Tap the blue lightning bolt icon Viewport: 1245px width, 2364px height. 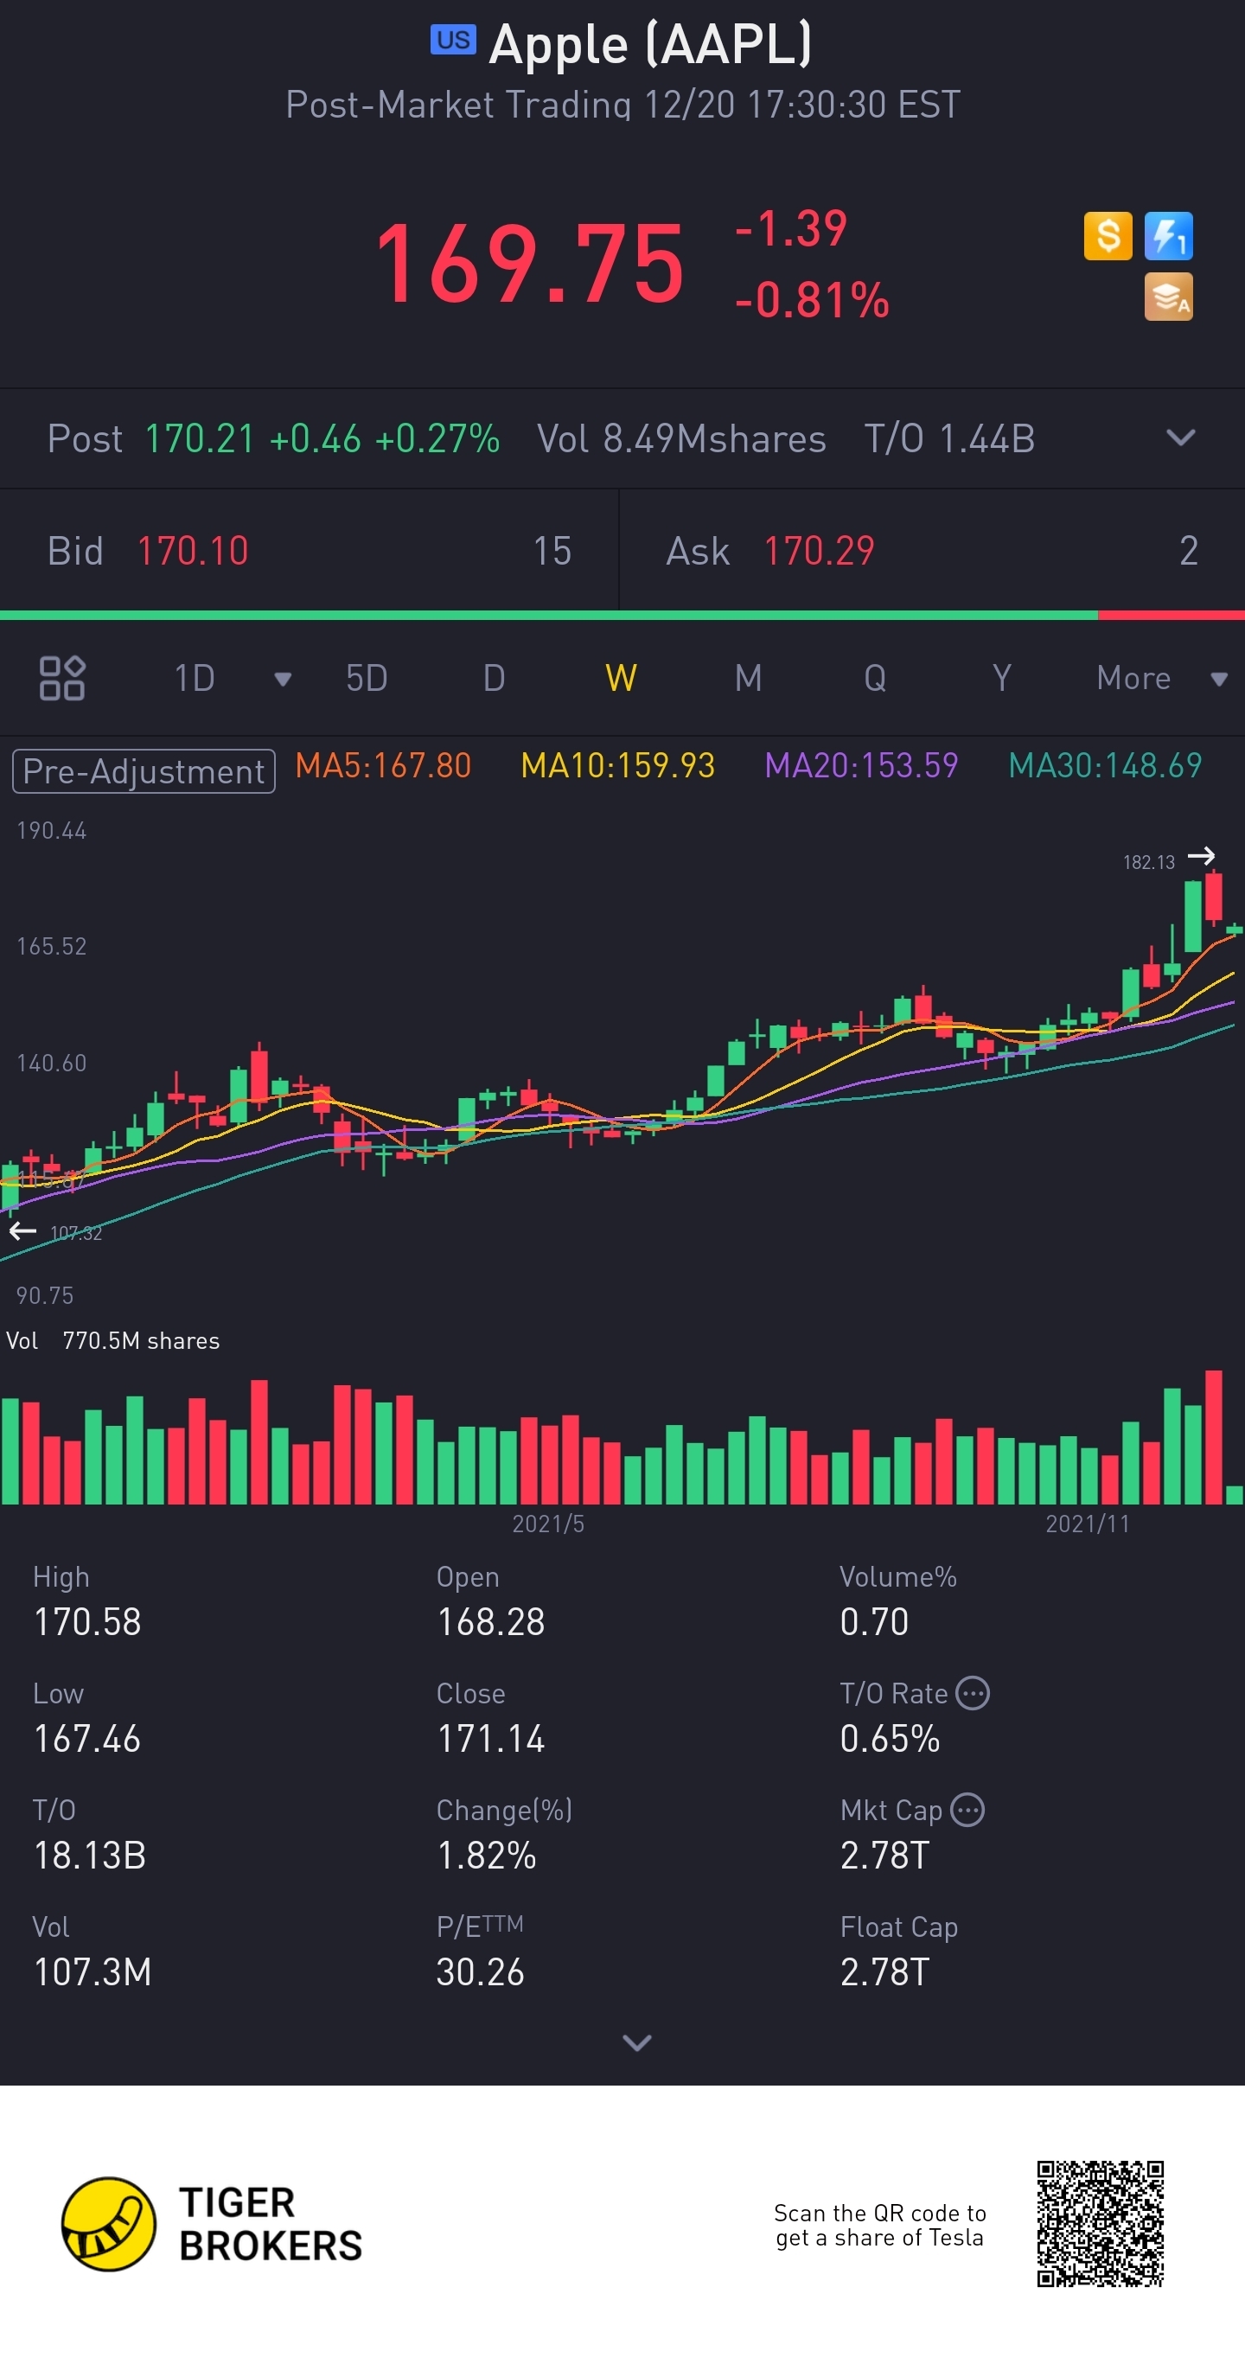[x=1168, y=236]
